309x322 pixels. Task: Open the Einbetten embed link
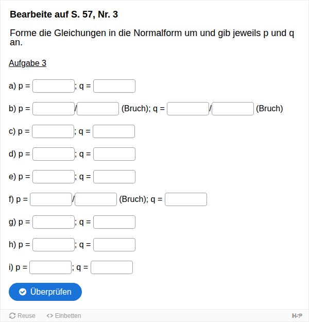64,316
